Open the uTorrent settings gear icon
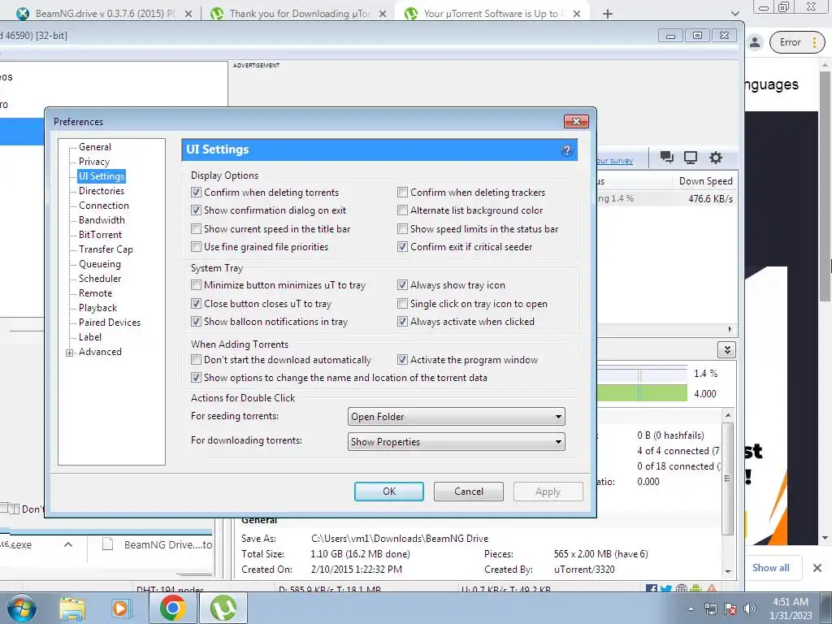This screenshot has width=832, height=624. pyautogui.click(x=716, y=157)
